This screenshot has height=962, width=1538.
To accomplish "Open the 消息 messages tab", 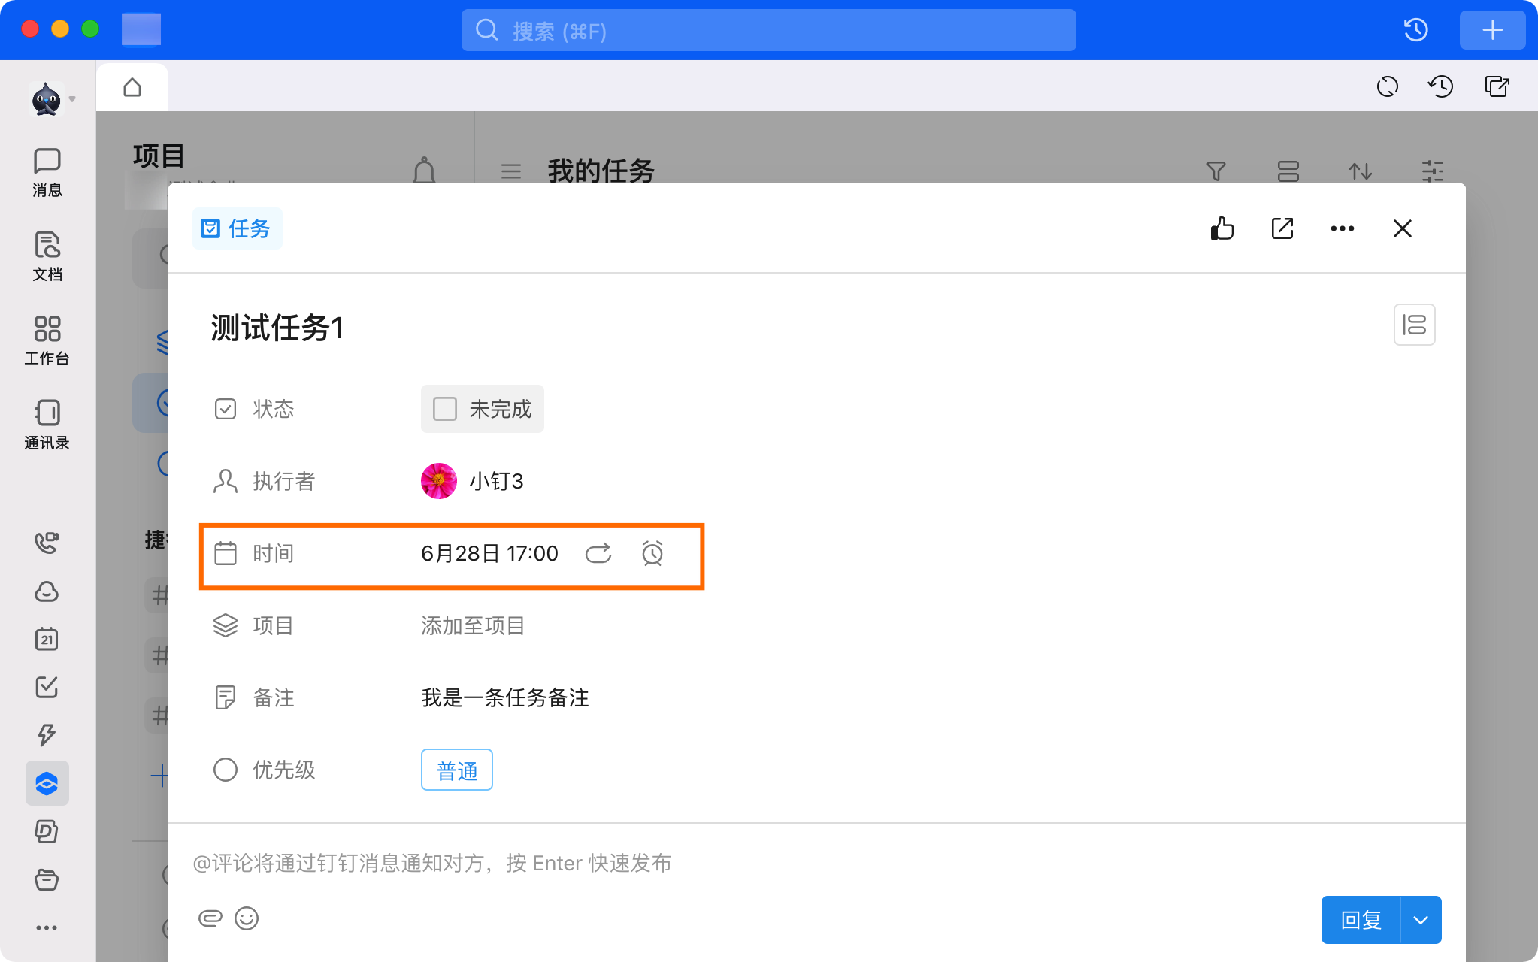I will pyautogui.click(x=47, y=171).
